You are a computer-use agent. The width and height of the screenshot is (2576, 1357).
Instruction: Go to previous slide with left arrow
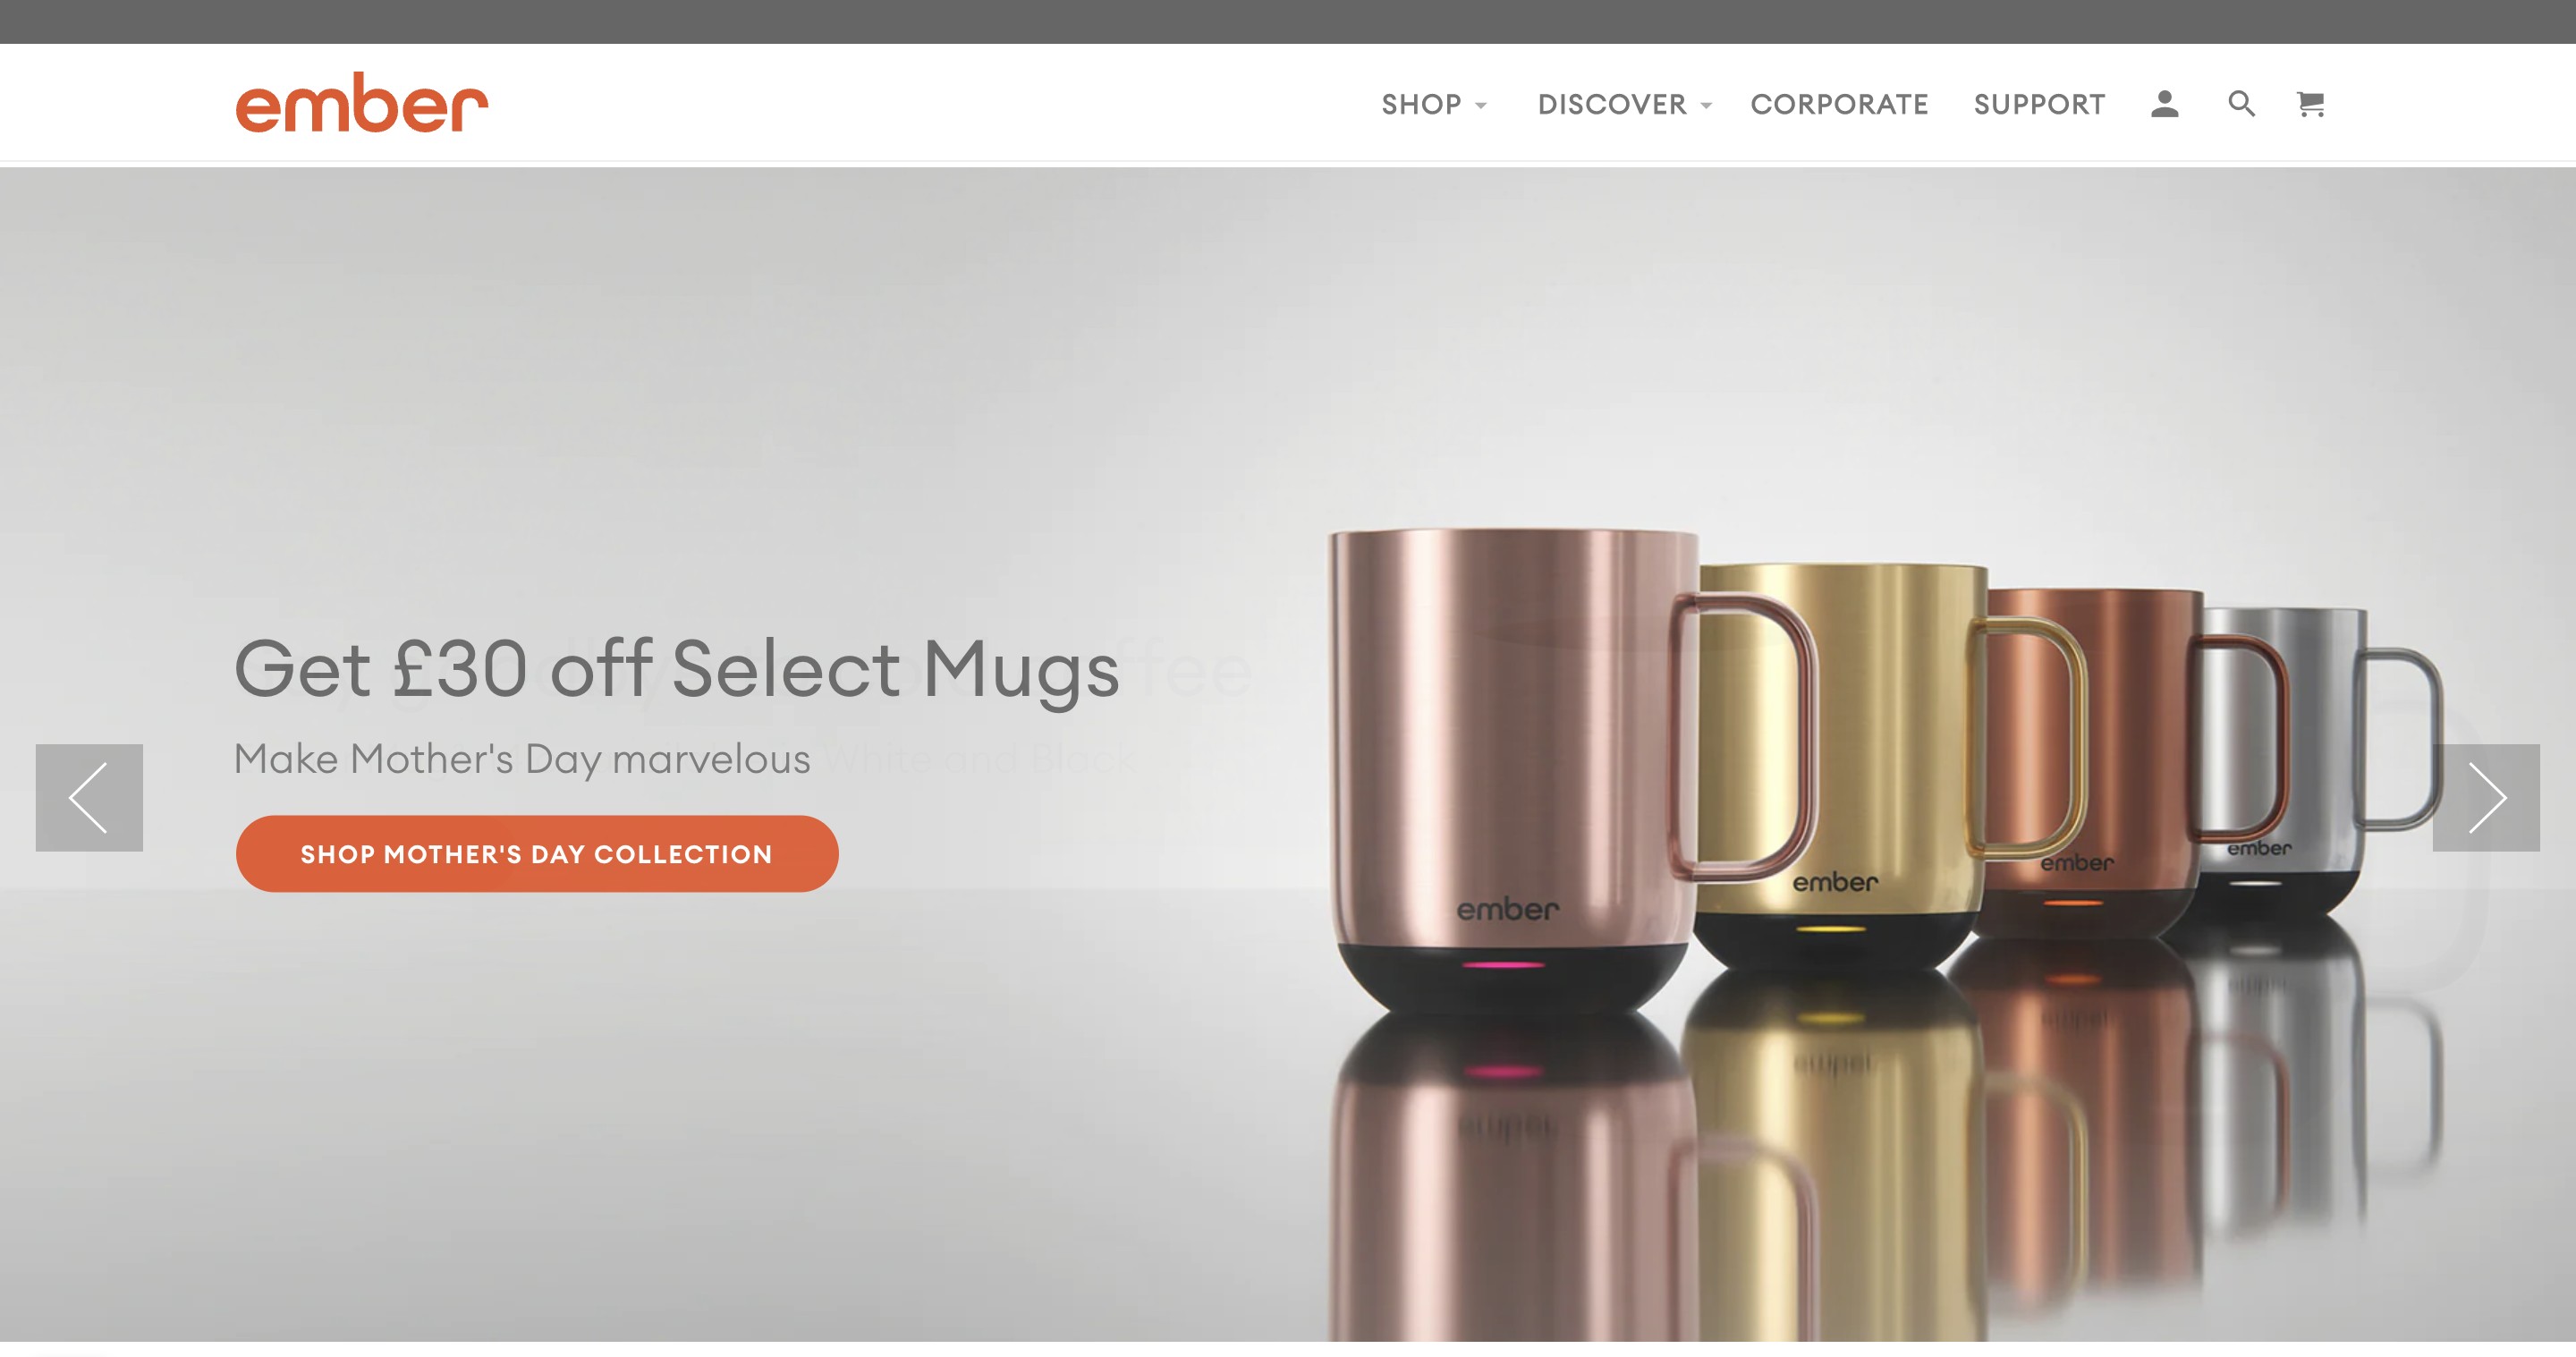89,797
